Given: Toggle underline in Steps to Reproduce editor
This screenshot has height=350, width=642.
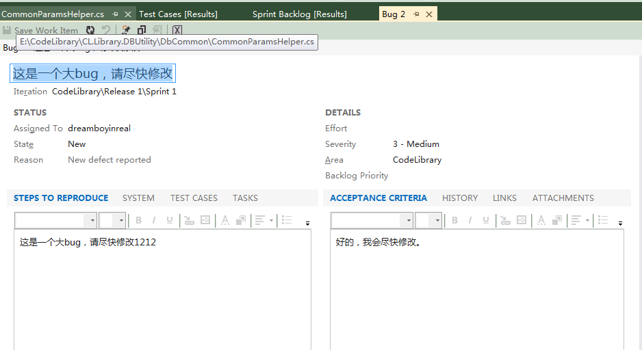Looking at the screenshot, I should coord(169,220).
